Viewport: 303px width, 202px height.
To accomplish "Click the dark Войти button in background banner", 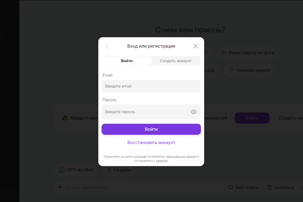I will pos(252,118).
